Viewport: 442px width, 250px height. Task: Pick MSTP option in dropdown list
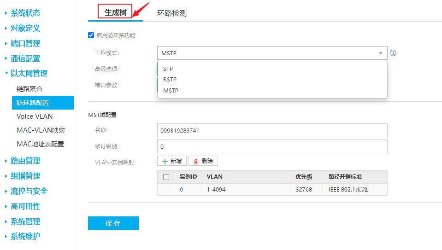pyautogui.click(x=171, y=91)
